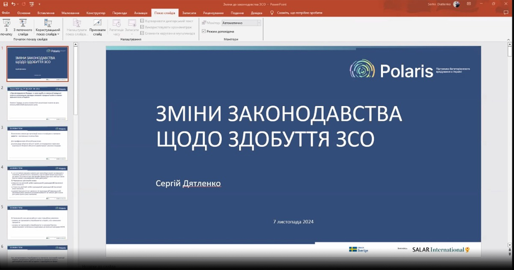The image size is (514, 270).
Task: Click the SALAR International logo
Action: point(441,249)
